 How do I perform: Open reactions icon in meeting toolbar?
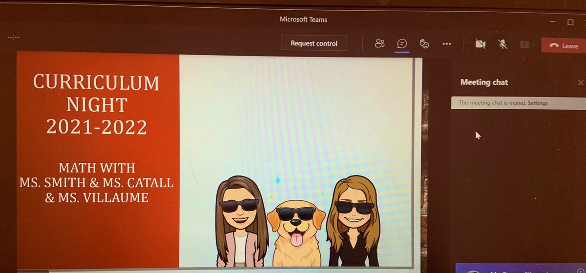coord(424,44)
